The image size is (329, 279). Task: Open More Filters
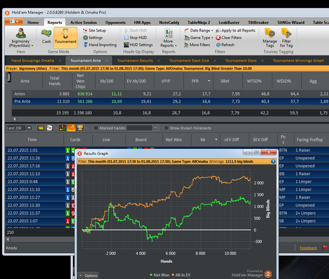[x=197, y=45]
